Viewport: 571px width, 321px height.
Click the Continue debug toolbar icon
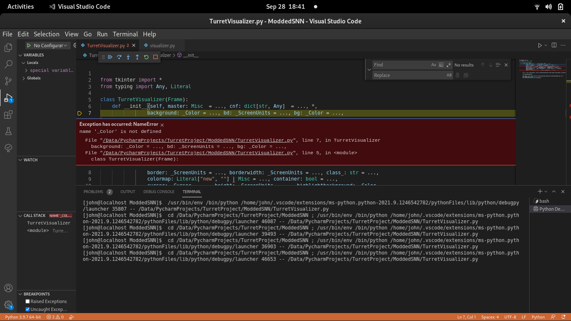[110, 57]
